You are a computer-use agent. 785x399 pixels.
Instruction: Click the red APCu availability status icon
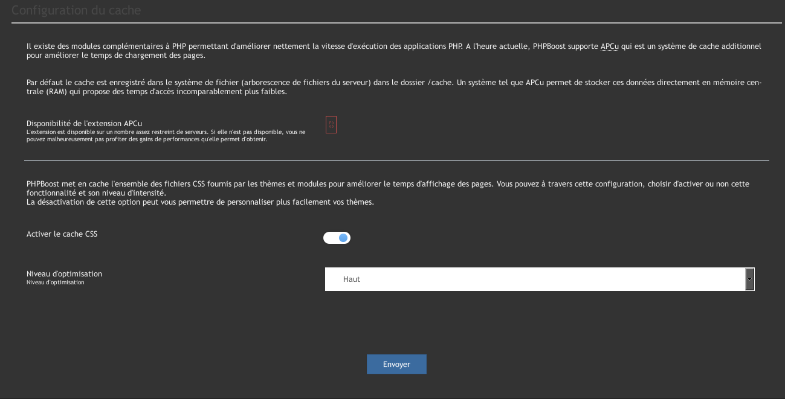(331, 125)
